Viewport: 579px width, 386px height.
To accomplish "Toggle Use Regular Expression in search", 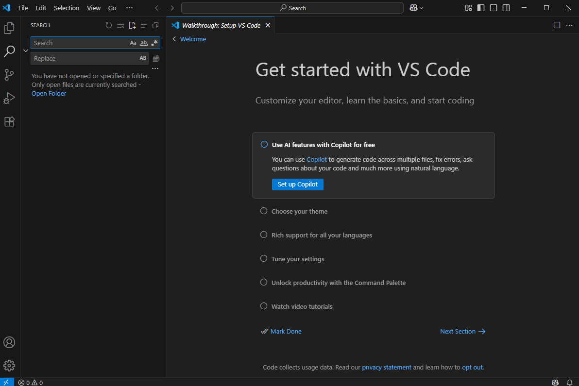I will (154, 43).
